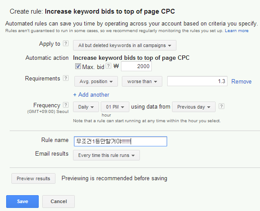The height and width of the screenshot is (211, 260).
Task: Open the 'worse than' condition dropdown
Action: pyautogui.click(x=142, y=81)
